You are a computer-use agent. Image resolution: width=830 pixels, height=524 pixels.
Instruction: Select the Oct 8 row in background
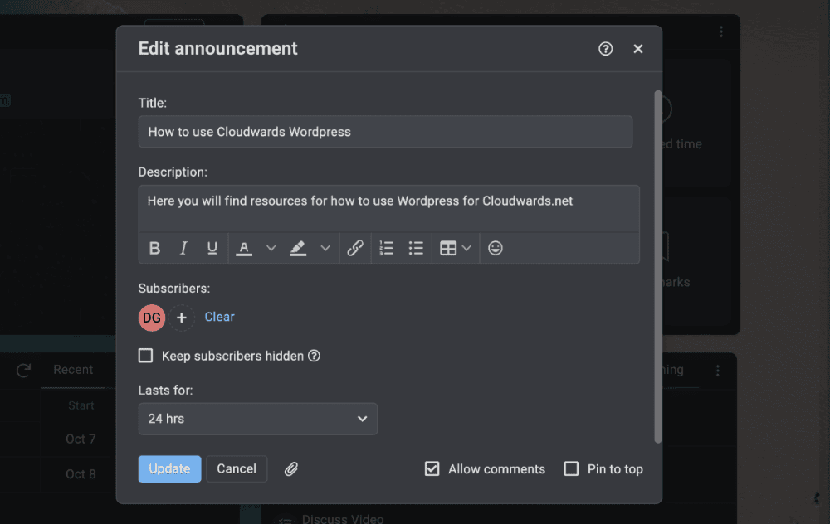pos(81,474)
